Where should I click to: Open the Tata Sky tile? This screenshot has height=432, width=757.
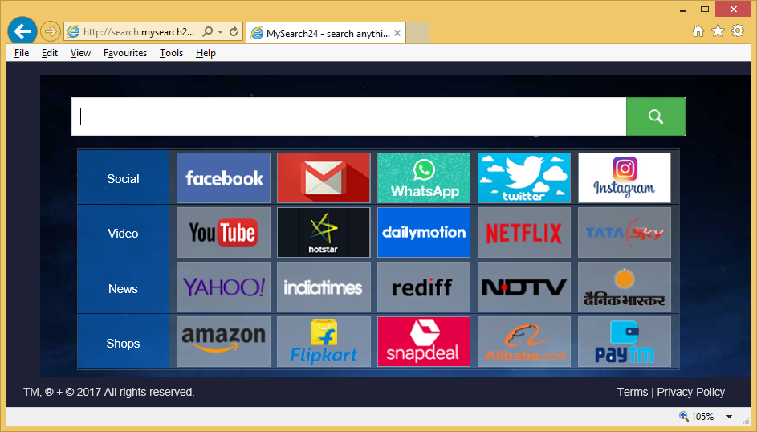click(x=625, y=233)
